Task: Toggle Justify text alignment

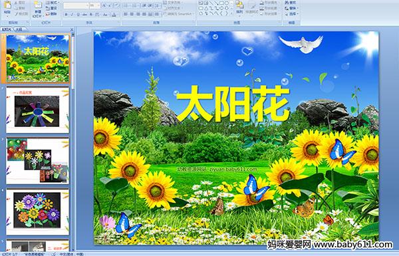Action: (x=144, y=14)
